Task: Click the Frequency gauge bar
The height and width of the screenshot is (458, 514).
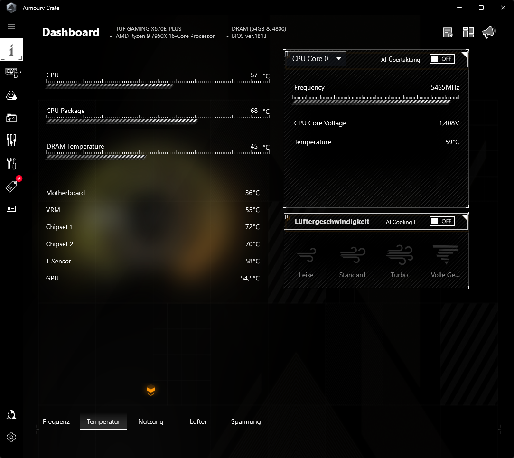Action: coord(376,99)
